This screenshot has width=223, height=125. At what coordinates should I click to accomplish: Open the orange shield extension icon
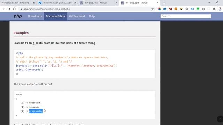tap(176, 9)
